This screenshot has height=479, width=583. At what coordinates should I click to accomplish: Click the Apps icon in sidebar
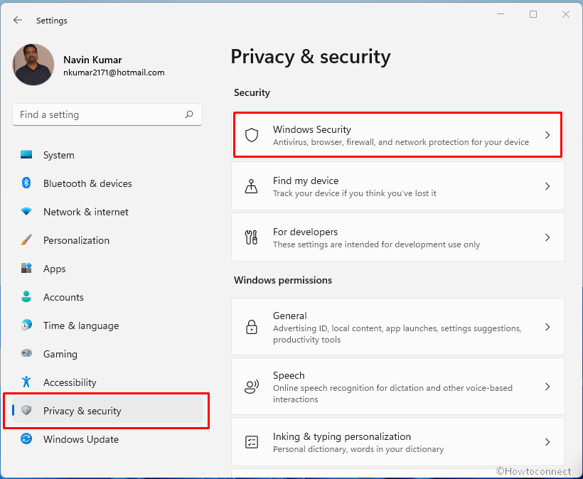pos(26,268)
